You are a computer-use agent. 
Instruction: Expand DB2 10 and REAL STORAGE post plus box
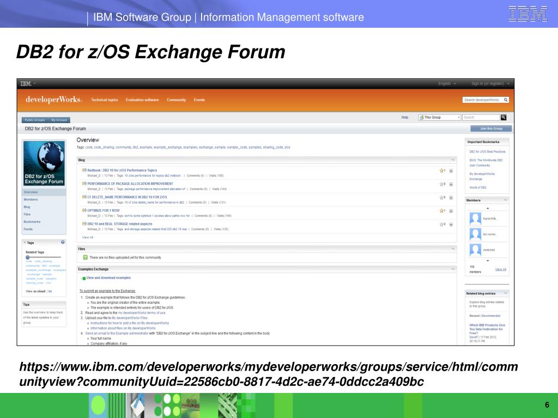(451, 225)
